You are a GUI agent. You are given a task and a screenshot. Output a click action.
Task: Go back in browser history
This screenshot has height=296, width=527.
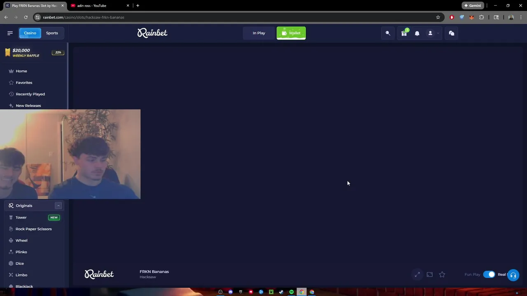pyautogui.click(x=6, y=17)
